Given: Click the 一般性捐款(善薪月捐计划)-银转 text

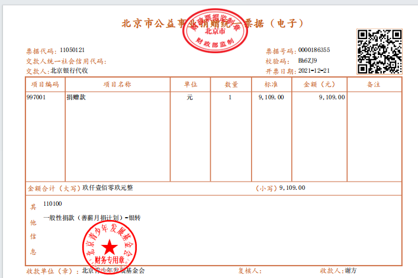Looking at the screenshot, I should coord(96,218).
